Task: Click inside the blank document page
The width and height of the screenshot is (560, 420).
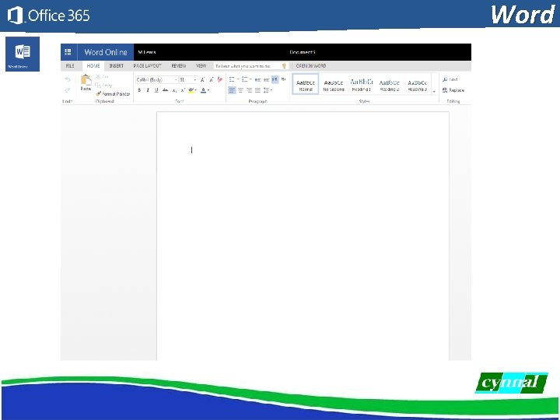Action: (303, 236)
